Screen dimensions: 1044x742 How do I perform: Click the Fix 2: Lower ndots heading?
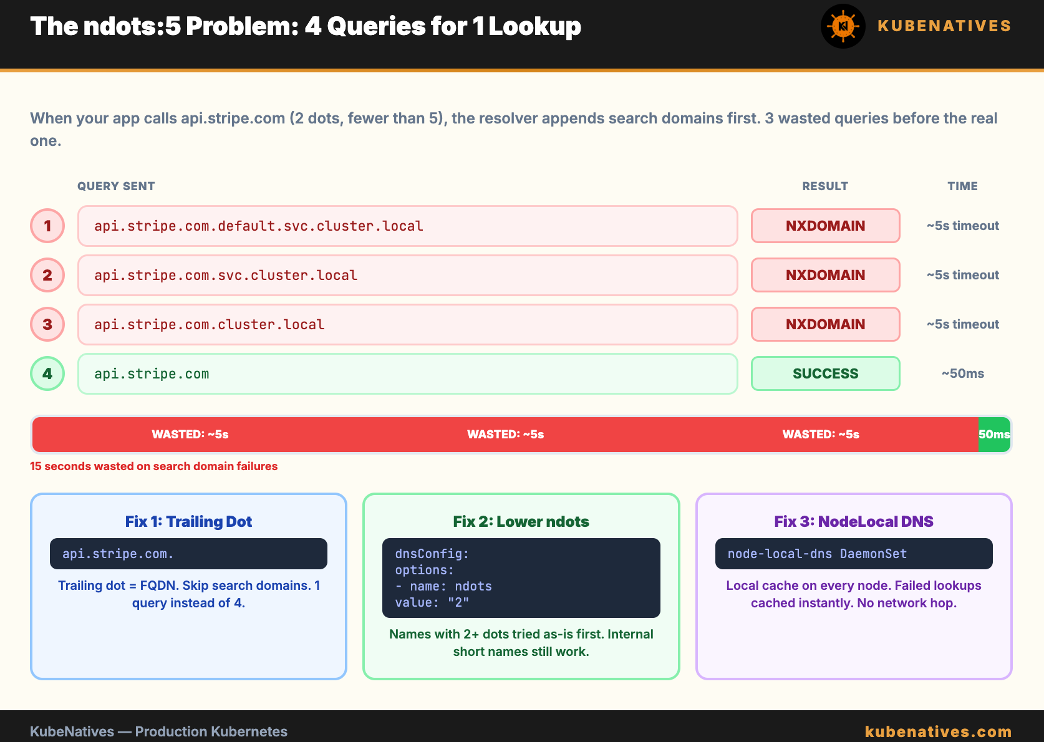[521, 521]
